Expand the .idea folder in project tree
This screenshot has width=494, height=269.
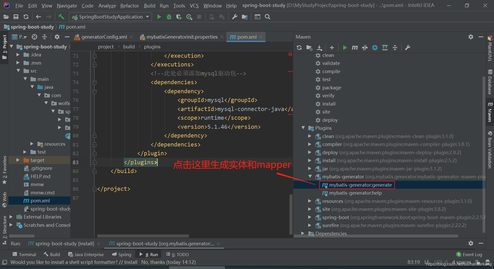pyautogui.click(x=18, y=55)
